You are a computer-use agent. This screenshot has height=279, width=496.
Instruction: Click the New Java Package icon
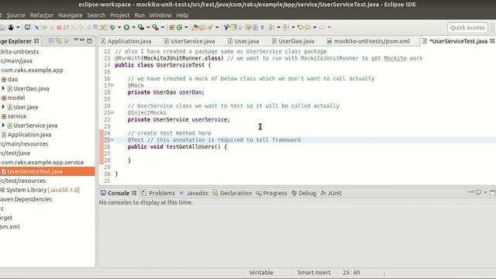(172, 28)
